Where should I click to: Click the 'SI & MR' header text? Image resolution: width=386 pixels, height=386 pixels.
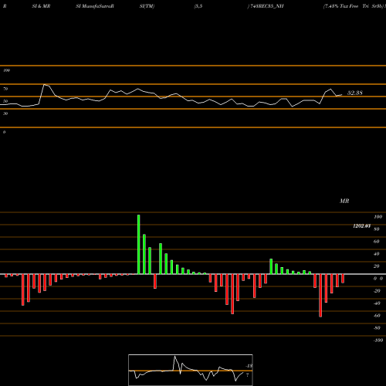(41, 6)
